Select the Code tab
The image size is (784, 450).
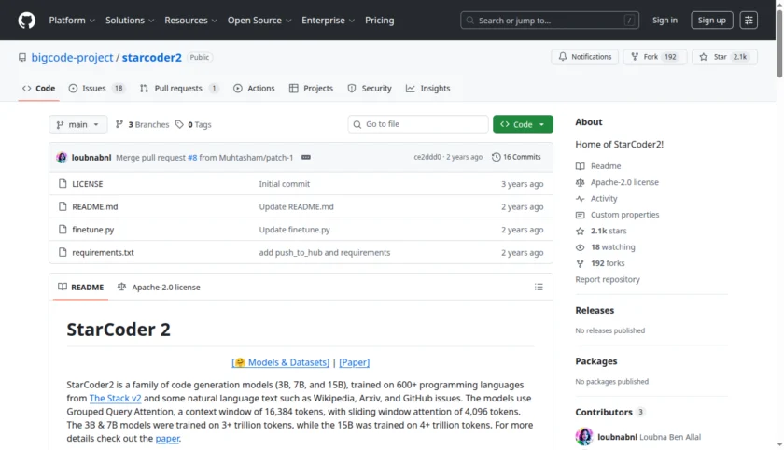[38, 89]
